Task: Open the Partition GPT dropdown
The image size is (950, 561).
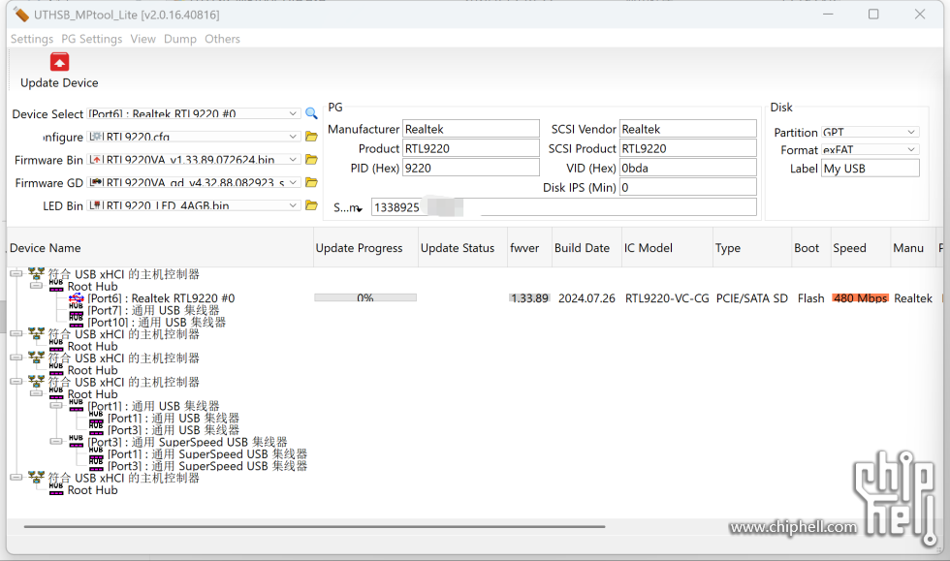Action: 911,132
